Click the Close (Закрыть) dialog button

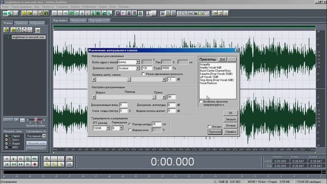(x=230, y=119)
